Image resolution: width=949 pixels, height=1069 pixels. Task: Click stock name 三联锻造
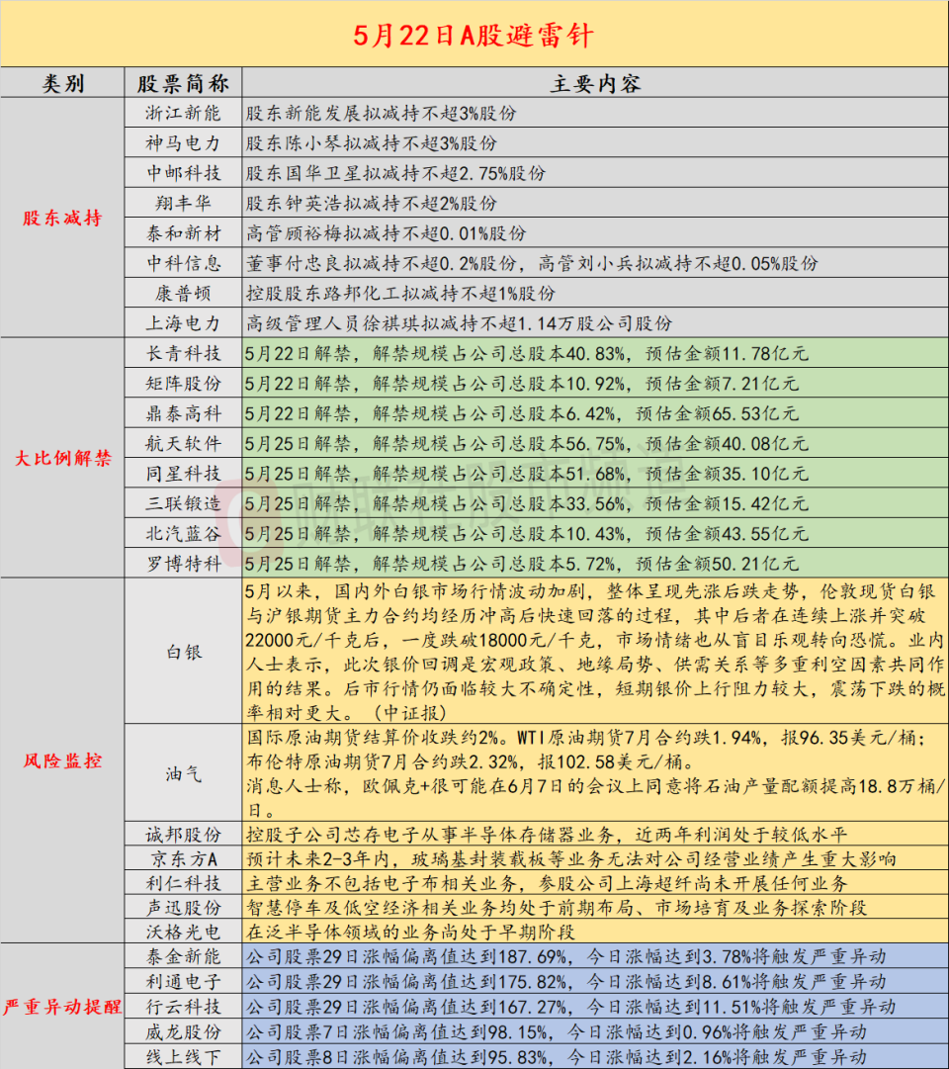183,503
